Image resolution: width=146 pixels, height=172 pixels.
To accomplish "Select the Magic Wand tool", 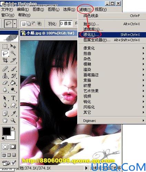I will [13, 53].
